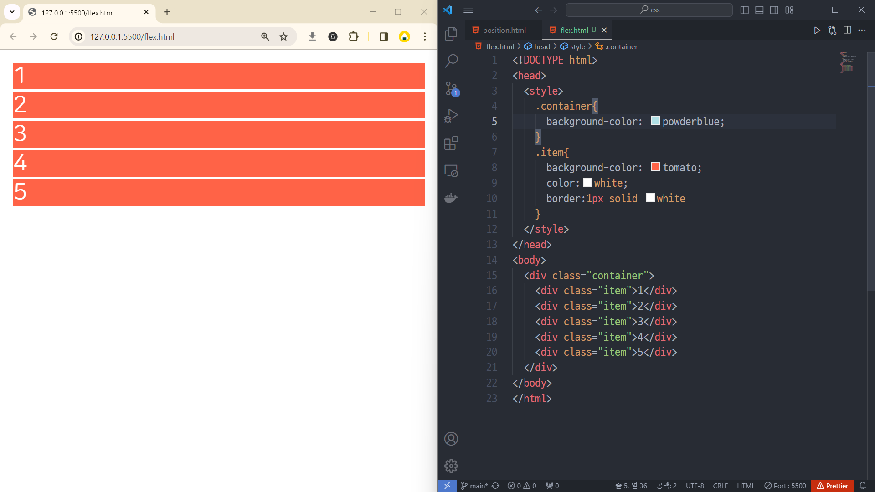Open Run and Debug view
The image size is (875, 492).
[451, 116]
